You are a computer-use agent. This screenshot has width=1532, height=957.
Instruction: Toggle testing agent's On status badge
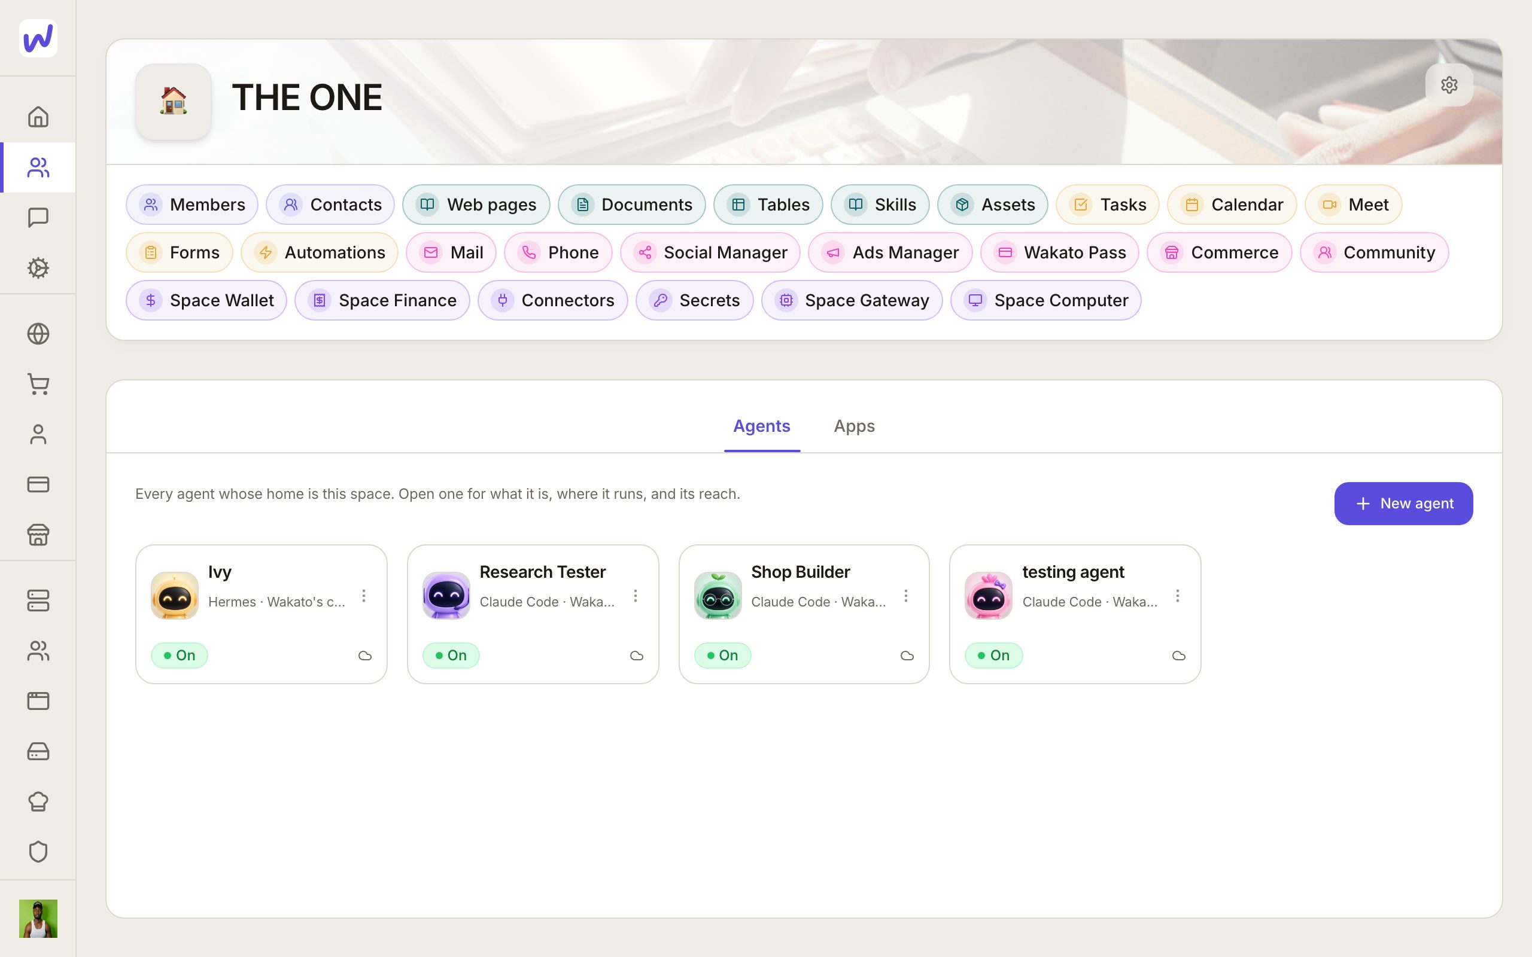pos(993,655)
